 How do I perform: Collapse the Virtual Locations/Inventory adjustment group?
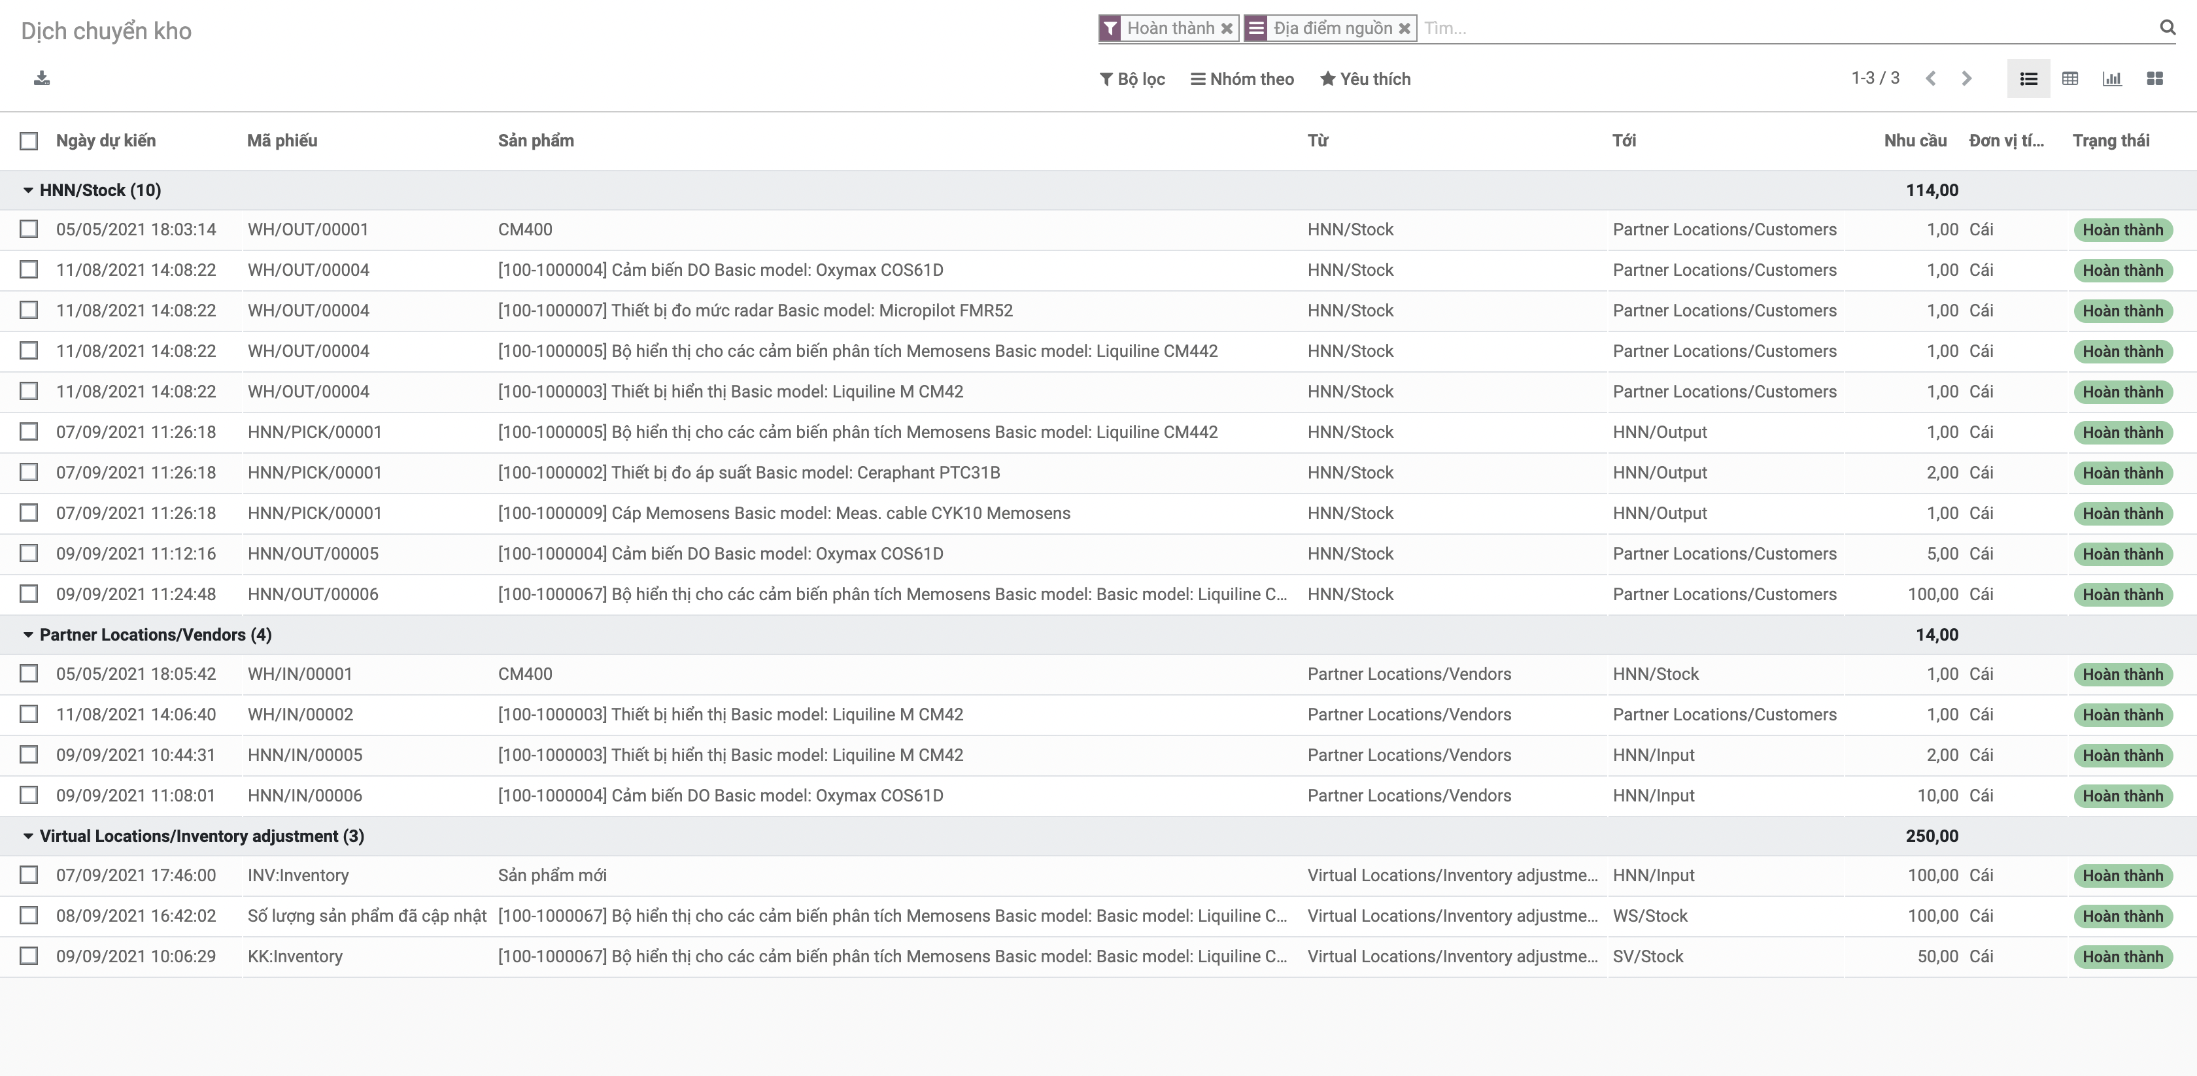[x=28, y=835]
